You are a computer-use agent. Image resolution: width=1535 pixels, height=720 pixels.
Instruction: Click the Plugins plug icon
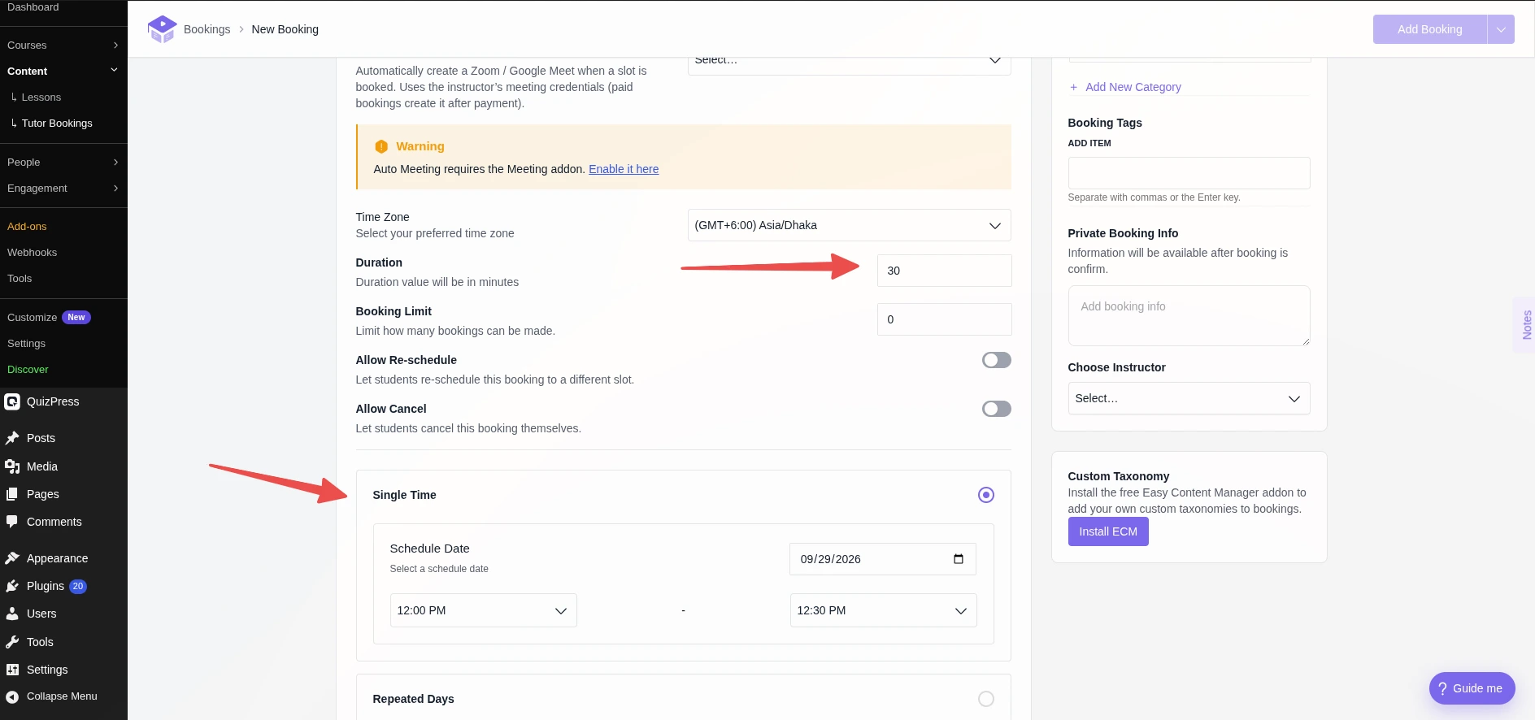tap(12, 586)
